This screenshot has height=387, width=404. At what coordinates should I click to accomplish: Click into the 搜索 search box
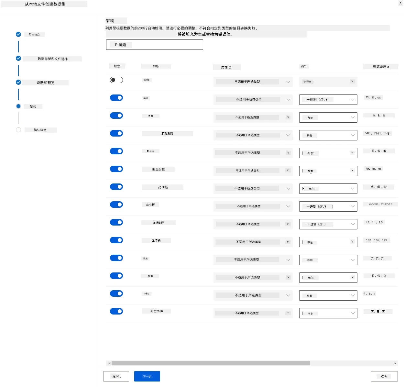tap(155, 45)
